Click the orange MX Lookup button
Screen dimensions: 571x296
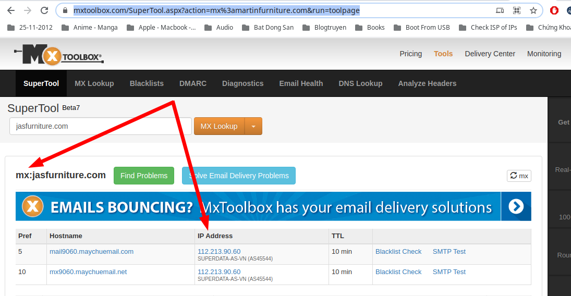[x=219, y=126]
